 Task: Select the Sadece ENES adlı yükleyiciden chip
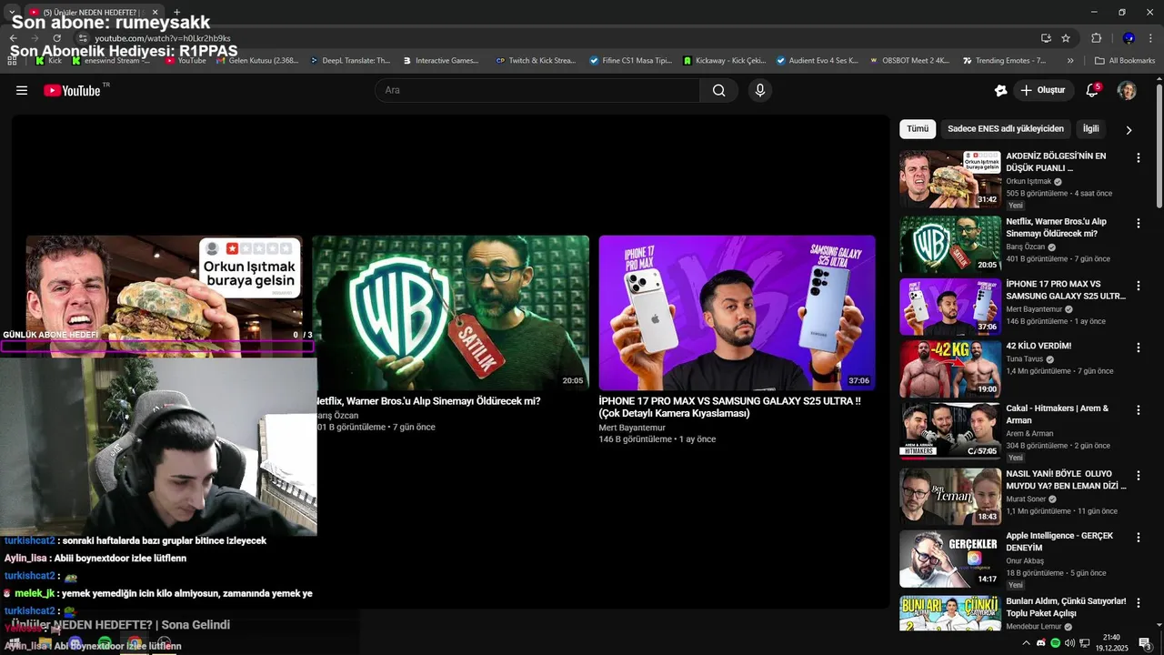click(1006, 129)
